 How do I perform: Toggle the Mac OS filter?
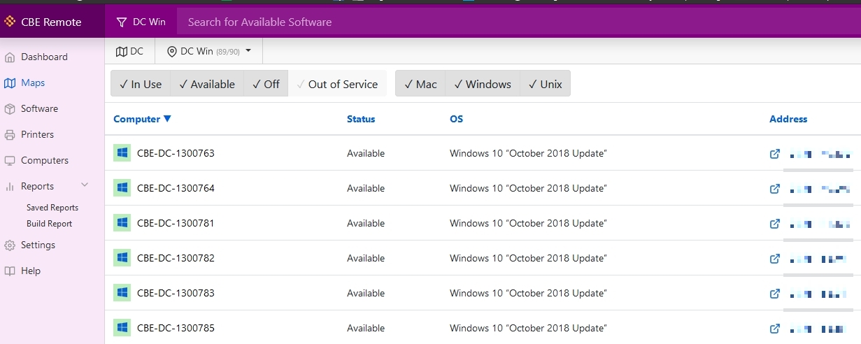pos(420,84)
